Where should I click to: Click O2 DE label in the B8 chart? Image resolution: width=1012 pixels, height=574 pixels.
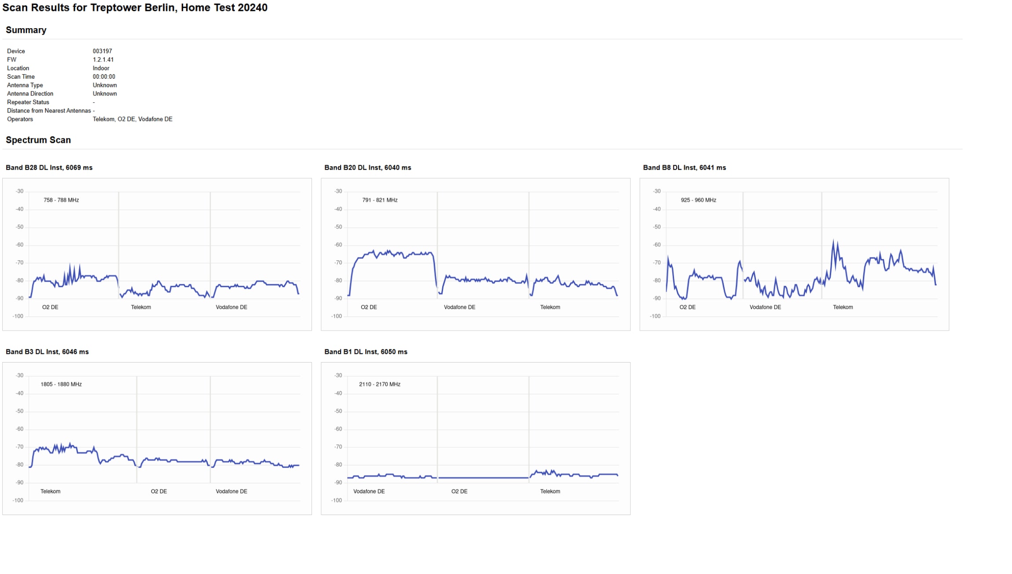pos(687,307)
